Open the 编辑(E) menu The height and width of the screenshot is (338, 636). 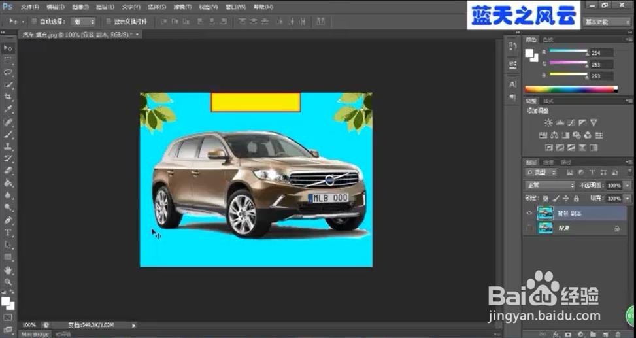pos(56,7)
